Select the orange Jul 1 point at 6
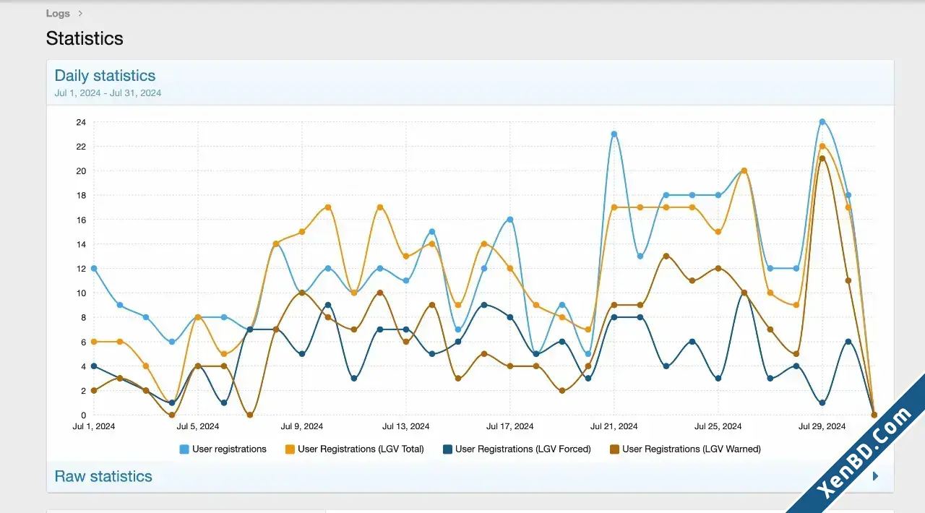This screenshot has width=925, height=513. coord(94,342)
